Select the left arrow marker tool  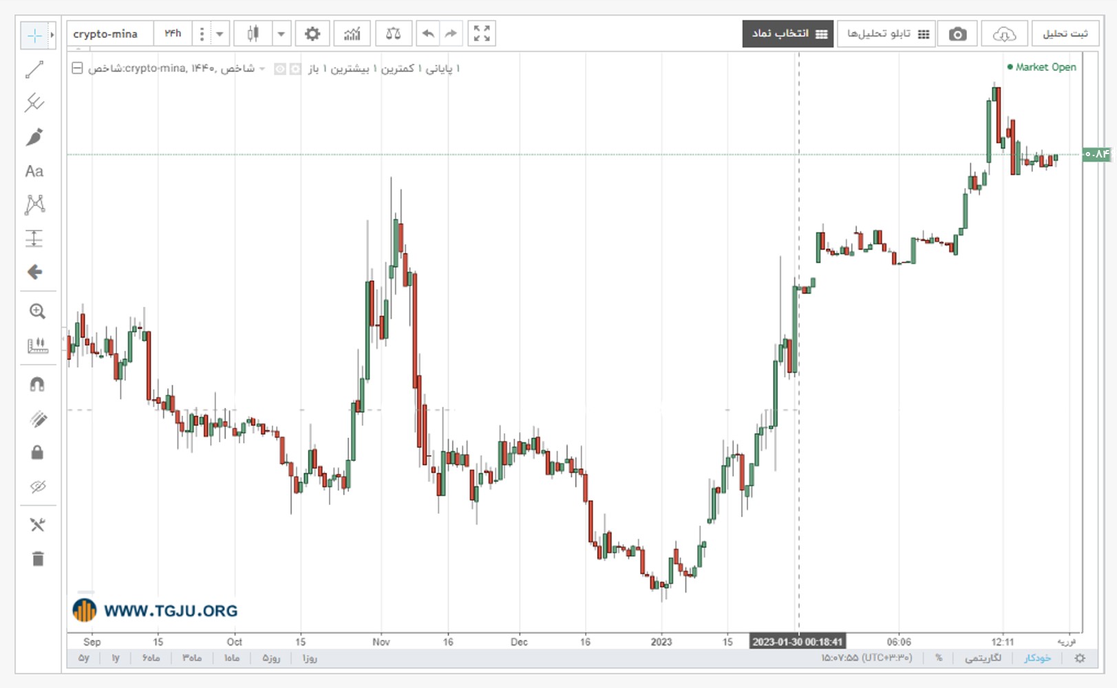34,272
